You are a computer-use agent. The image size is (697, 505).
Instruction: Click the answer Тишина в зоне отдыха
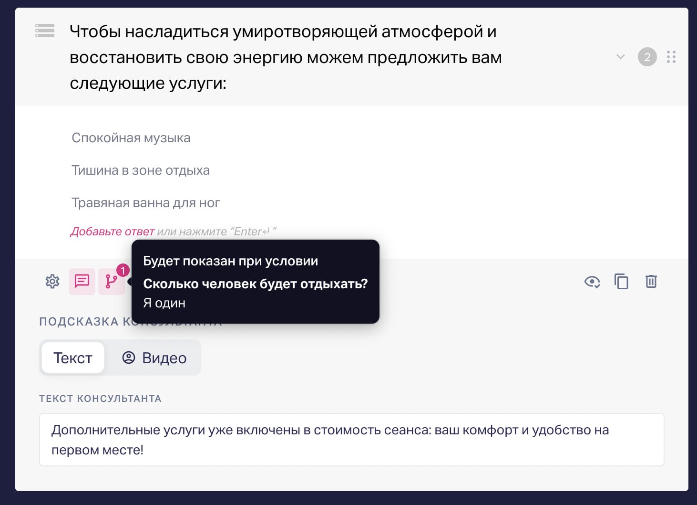[x=141, y=170]
